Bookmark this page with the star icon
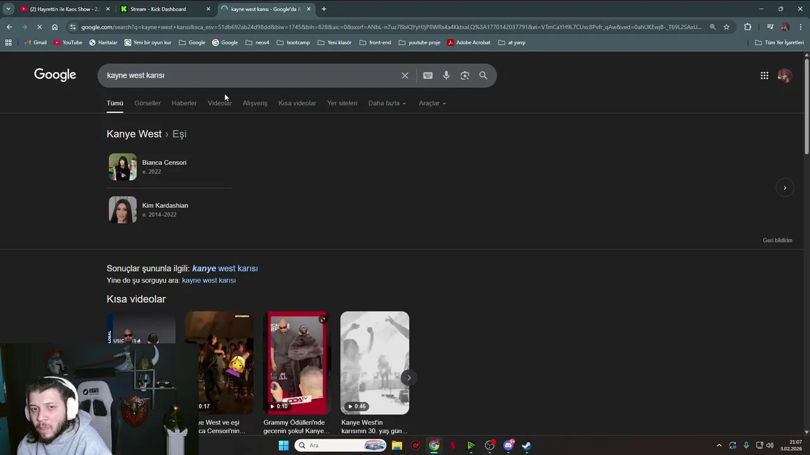Image resolution: width=810 pixels, height=455 pixels. (x=726, y=27)
